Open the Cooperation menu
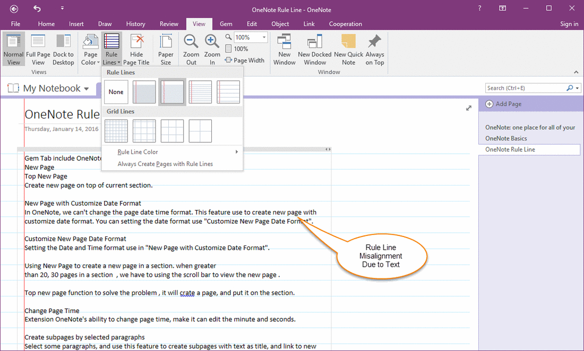 click(345, 24)
